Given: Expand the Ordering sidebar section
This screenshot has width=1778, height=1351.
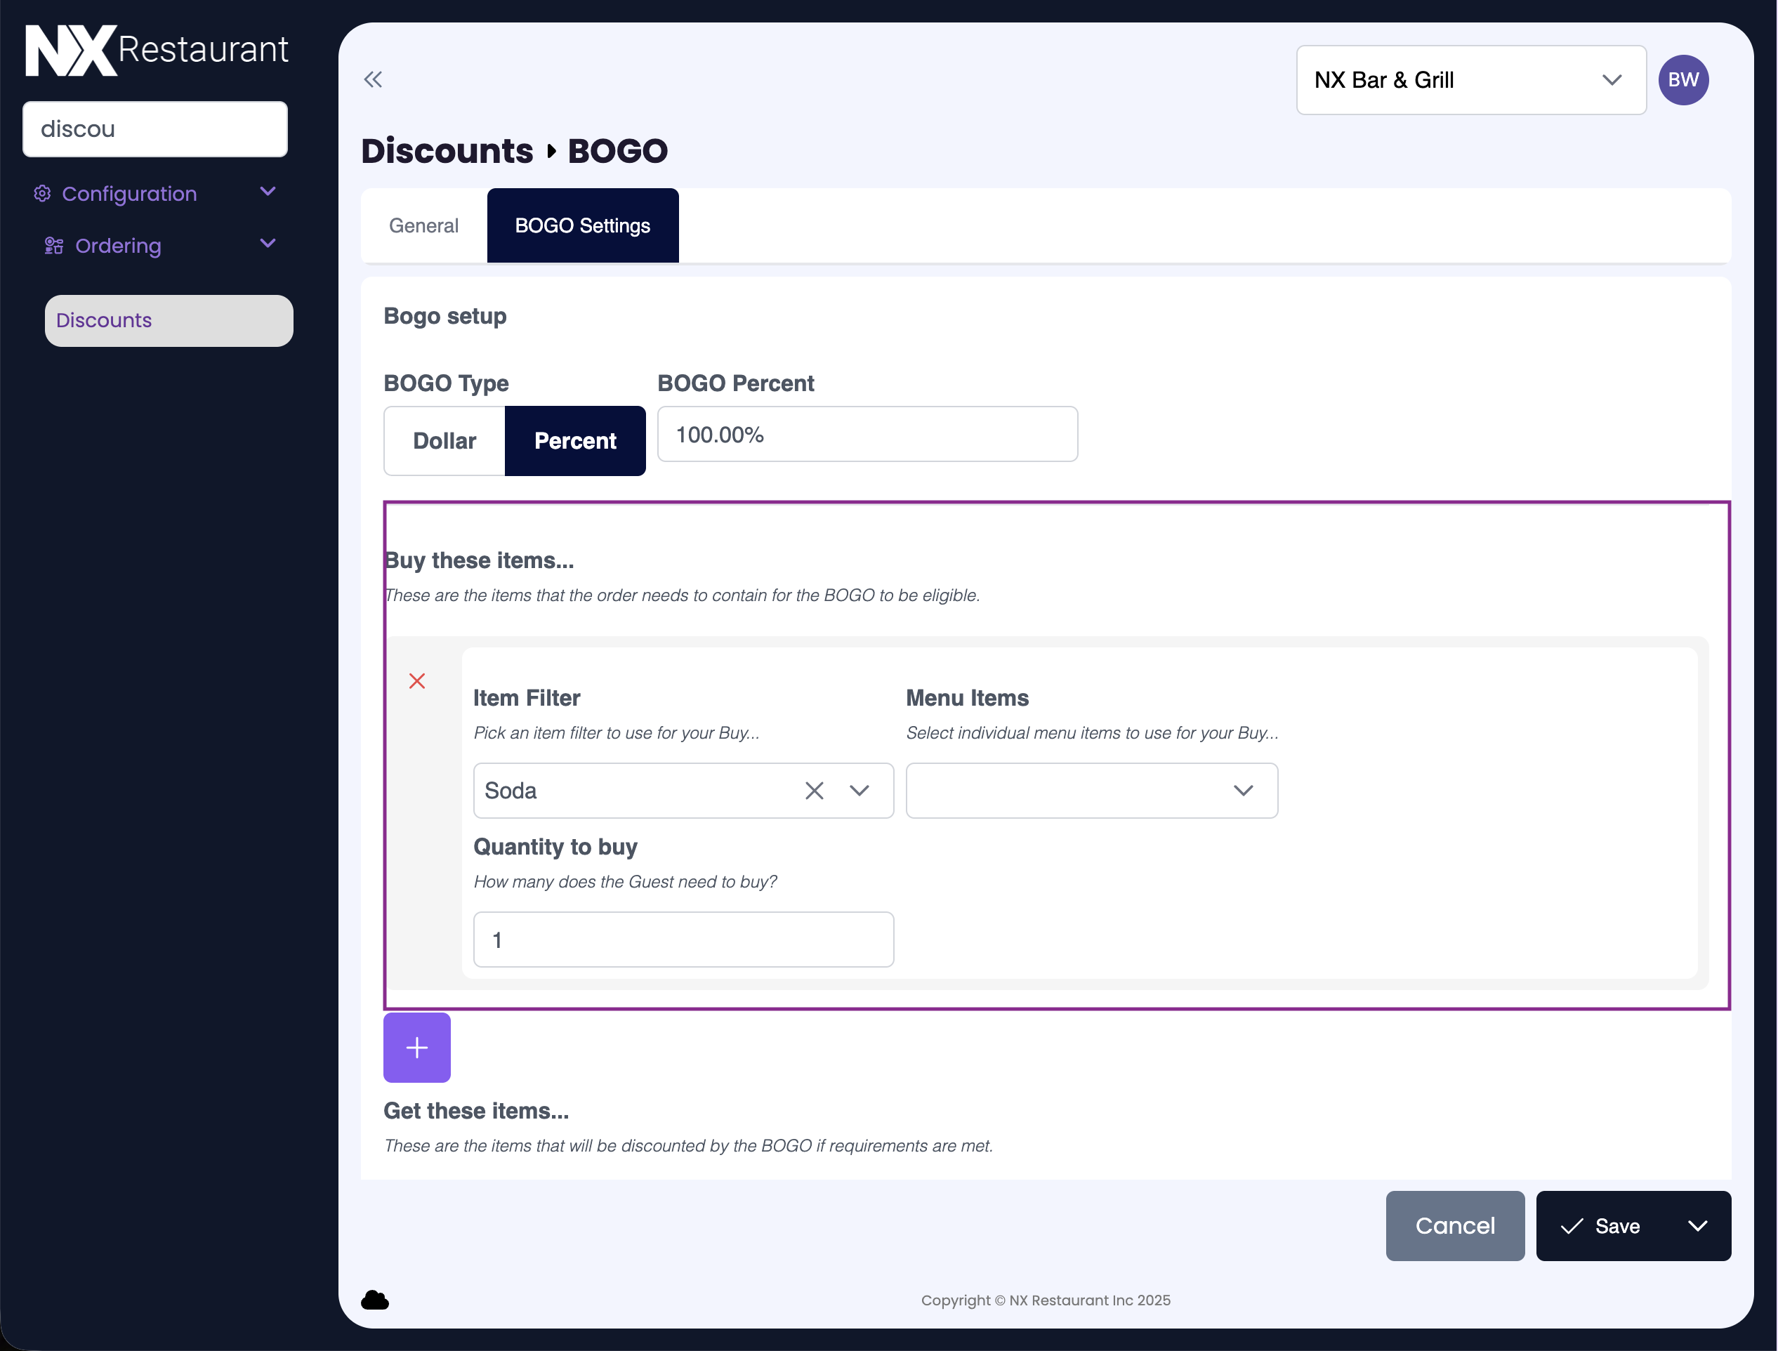Looking at the screenshot, I should (x=268, y=244).
